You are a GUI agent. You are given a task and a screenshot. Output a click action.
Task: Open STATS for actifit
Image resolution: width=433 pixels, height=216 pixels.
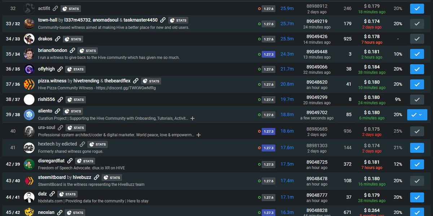[x=70, y=9]
